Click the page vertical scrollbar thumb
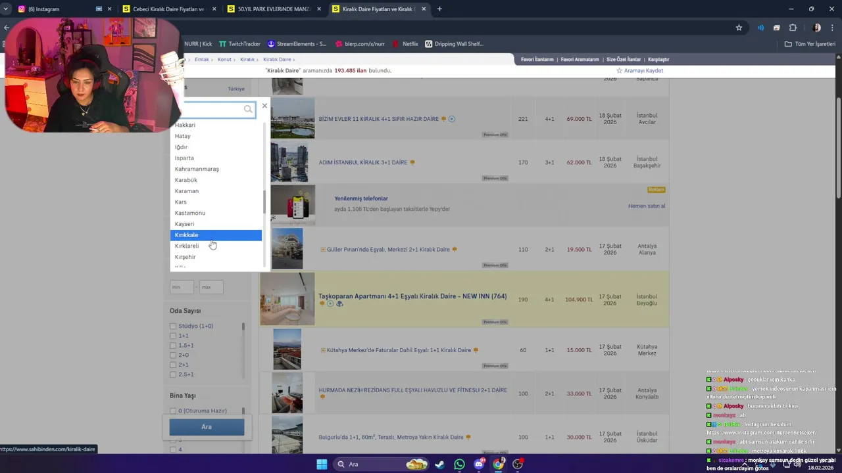 [x=838, y=148]
